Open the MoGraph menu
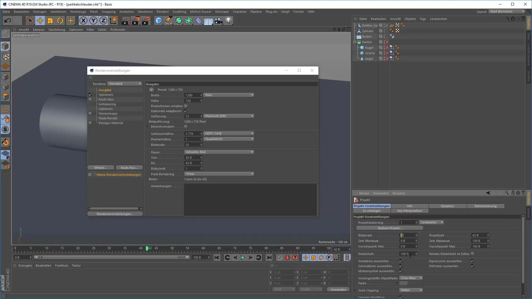The width and height of the screenshot is (532, 299). coord(222,12)
